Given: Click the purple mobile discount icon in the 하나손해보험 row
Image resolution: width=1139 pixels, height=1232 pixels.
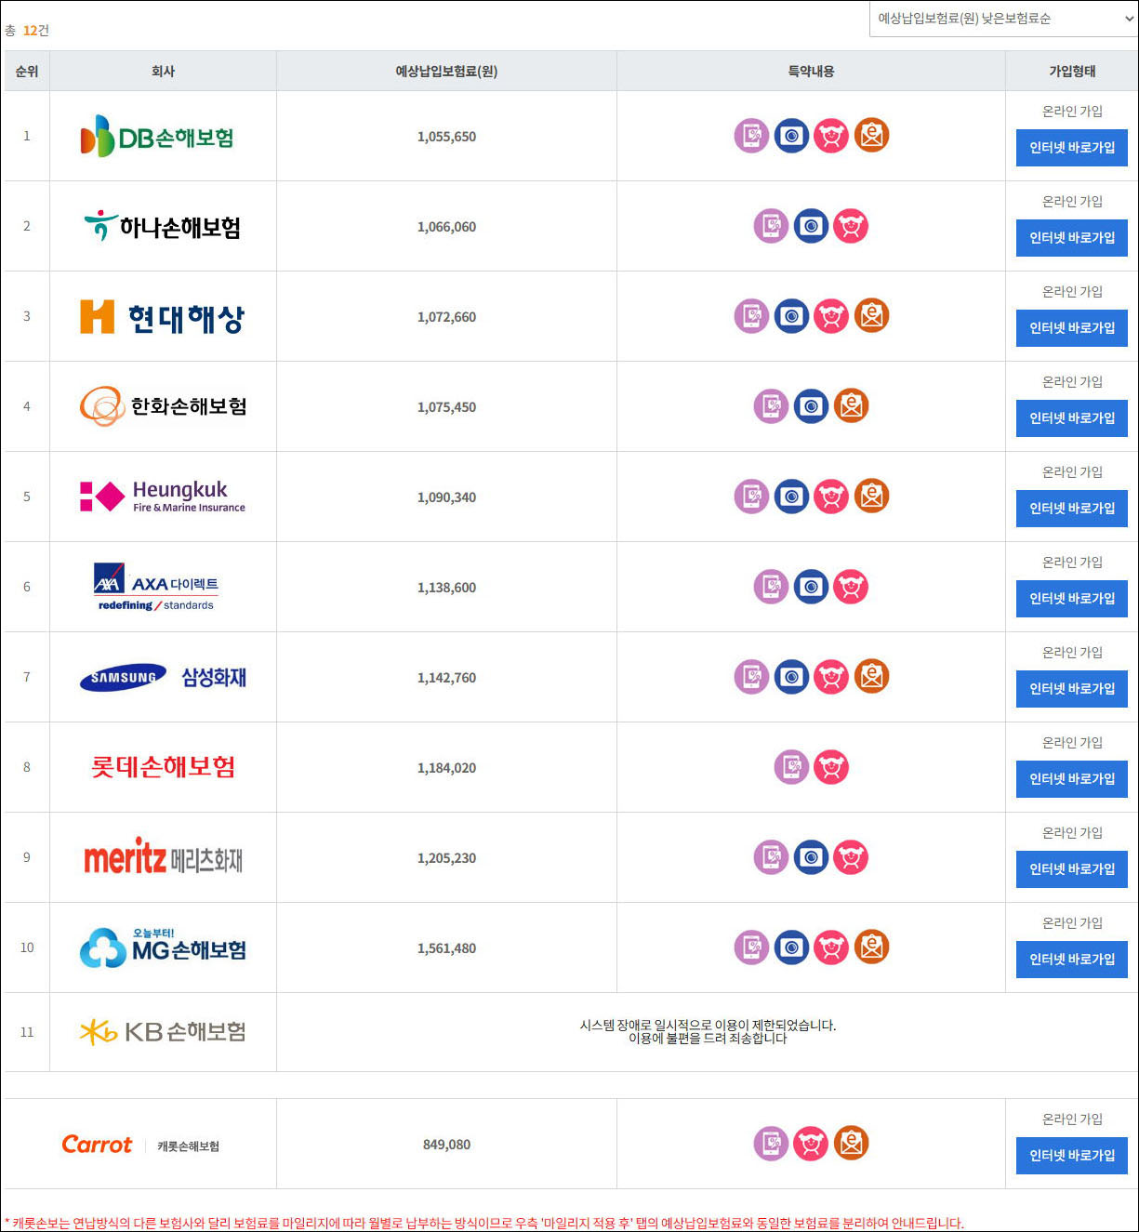Looking at the screenshot, I should pyautogui.click(x=772, y=226).
